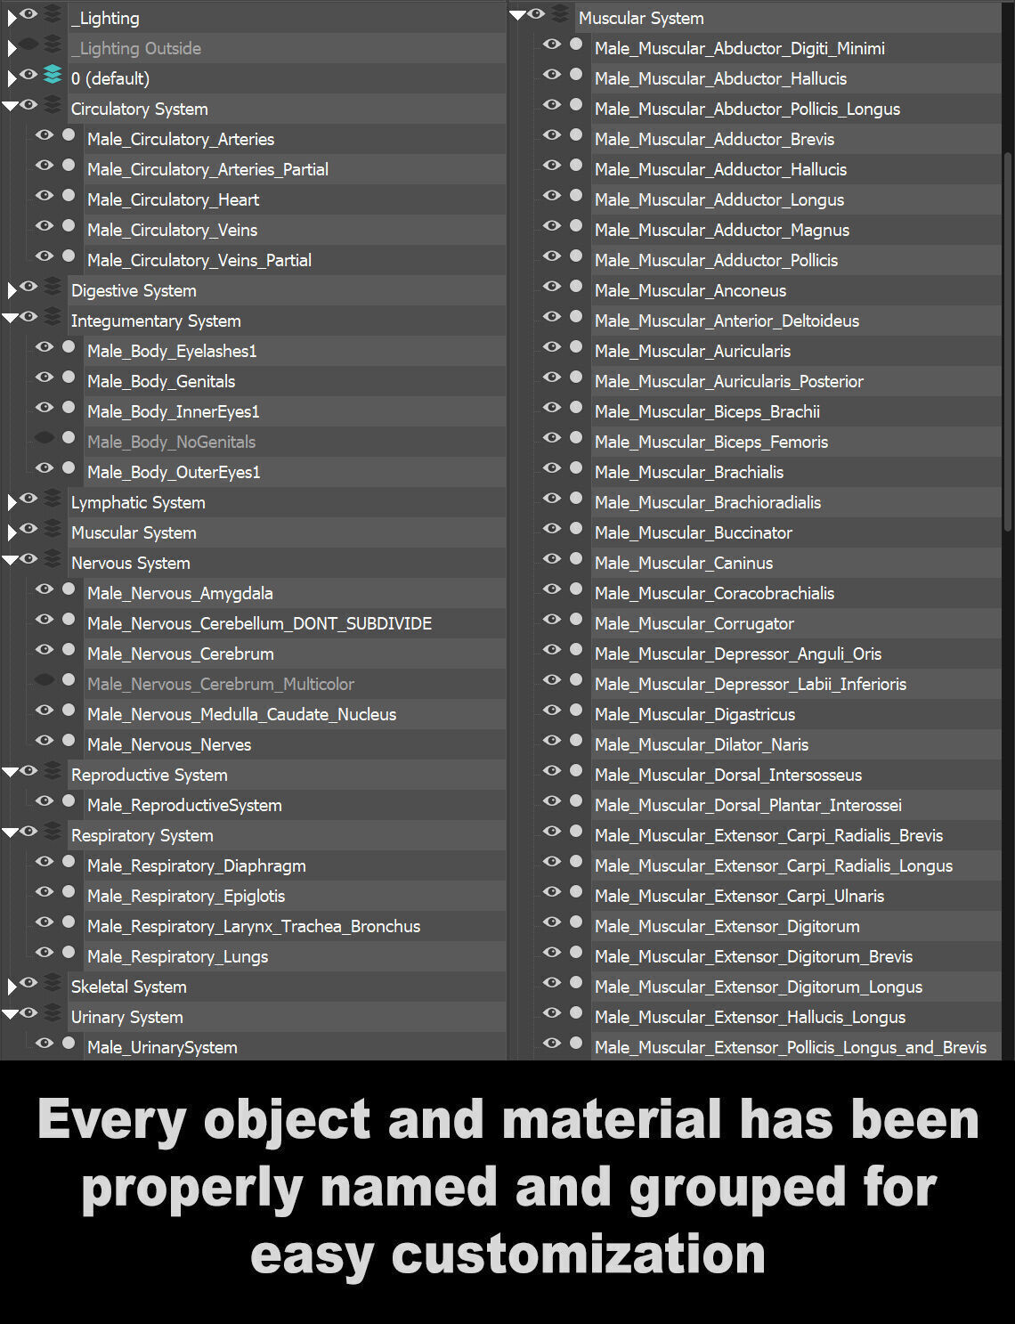
Task: Hide the Male_Respiratory_Epiglotis object
Action: pos(45,892)
